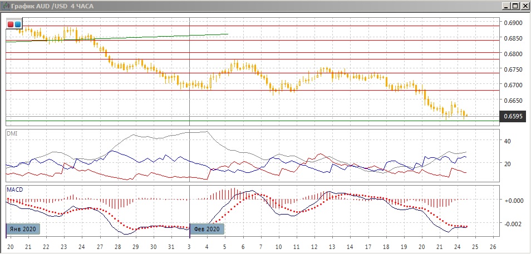
Task: Click the MACD scale value -0.002
Action: pyautogui.click(x=513, y=223)
